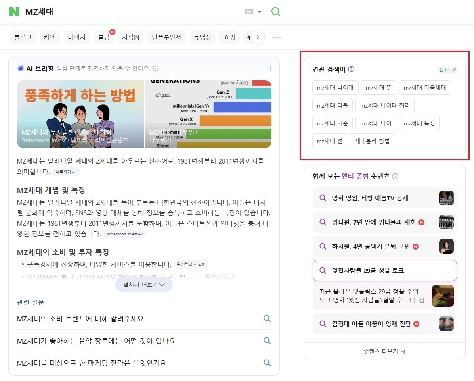Click the magnifier icon beside 워너원 shortents item

coord(323,222)
